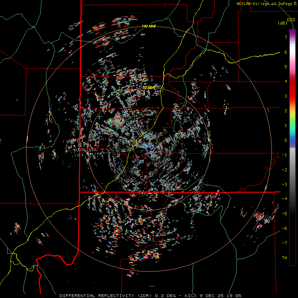Image resolution: width=298 pixels, height=298 pixels.
Task: Click the scale value -2
Action: [284, 170]
